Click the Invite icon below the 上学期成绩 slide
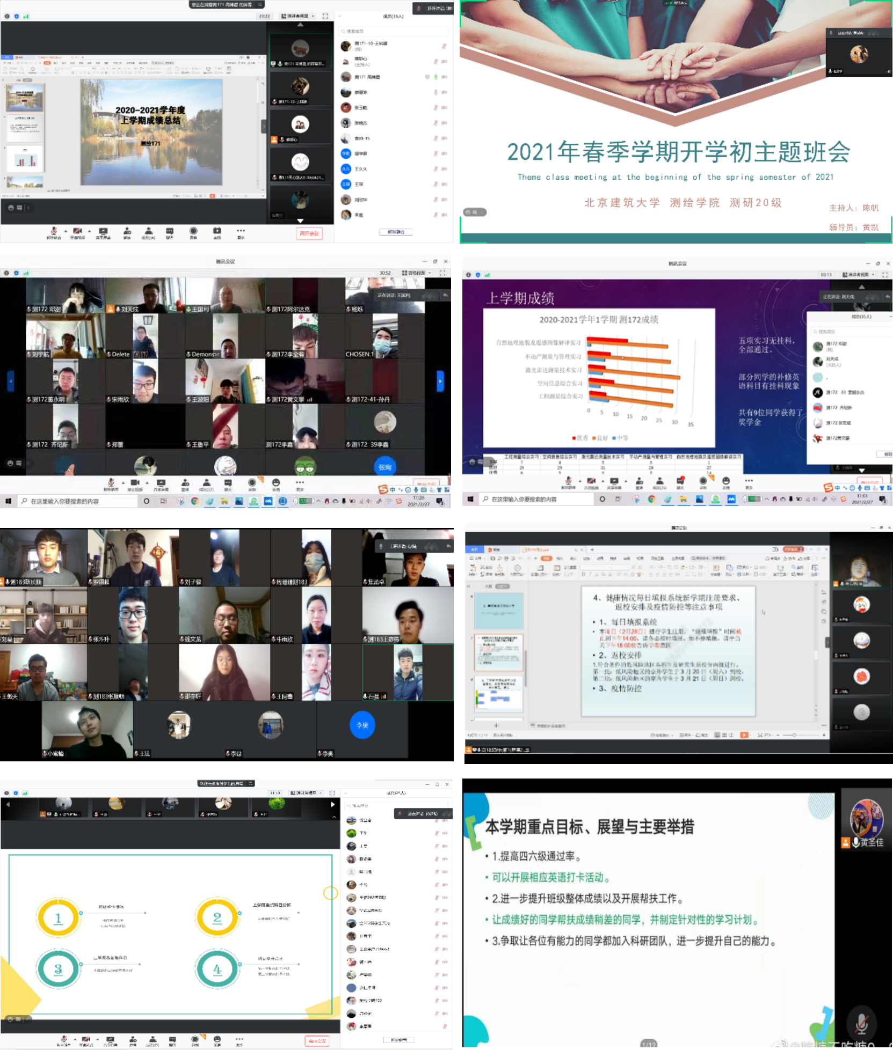 (639, 482)
